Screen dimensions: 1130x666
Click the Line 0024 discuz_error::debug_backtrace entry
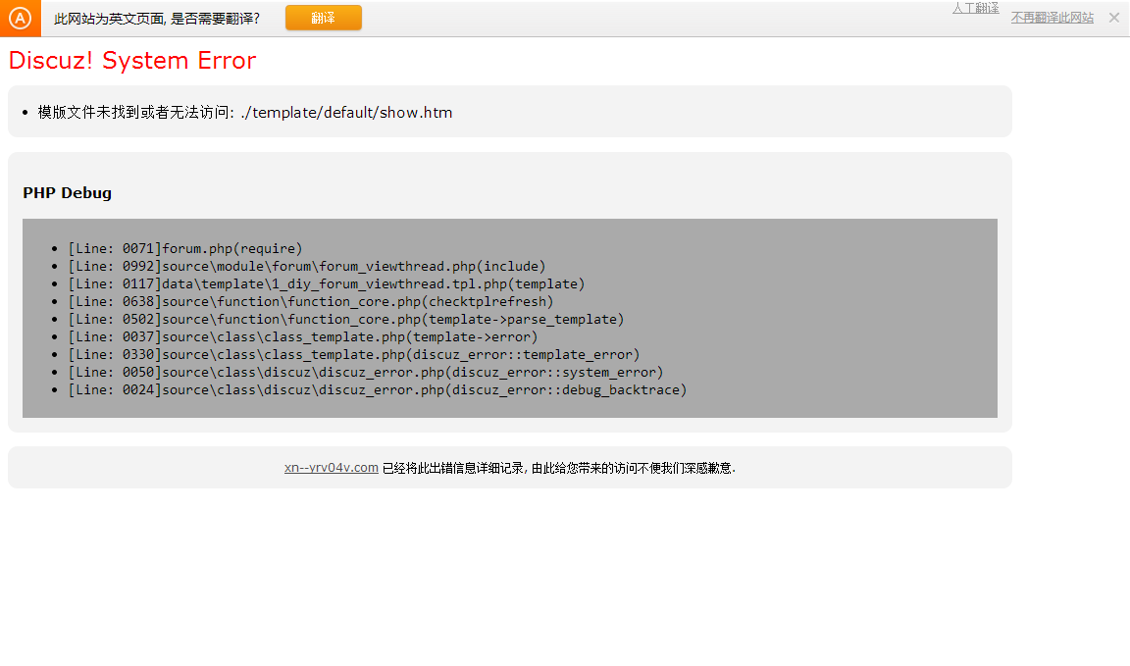[x=378, y=390]
